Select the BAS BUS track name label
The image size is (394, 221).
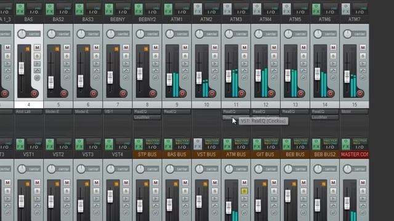[177, 154]
